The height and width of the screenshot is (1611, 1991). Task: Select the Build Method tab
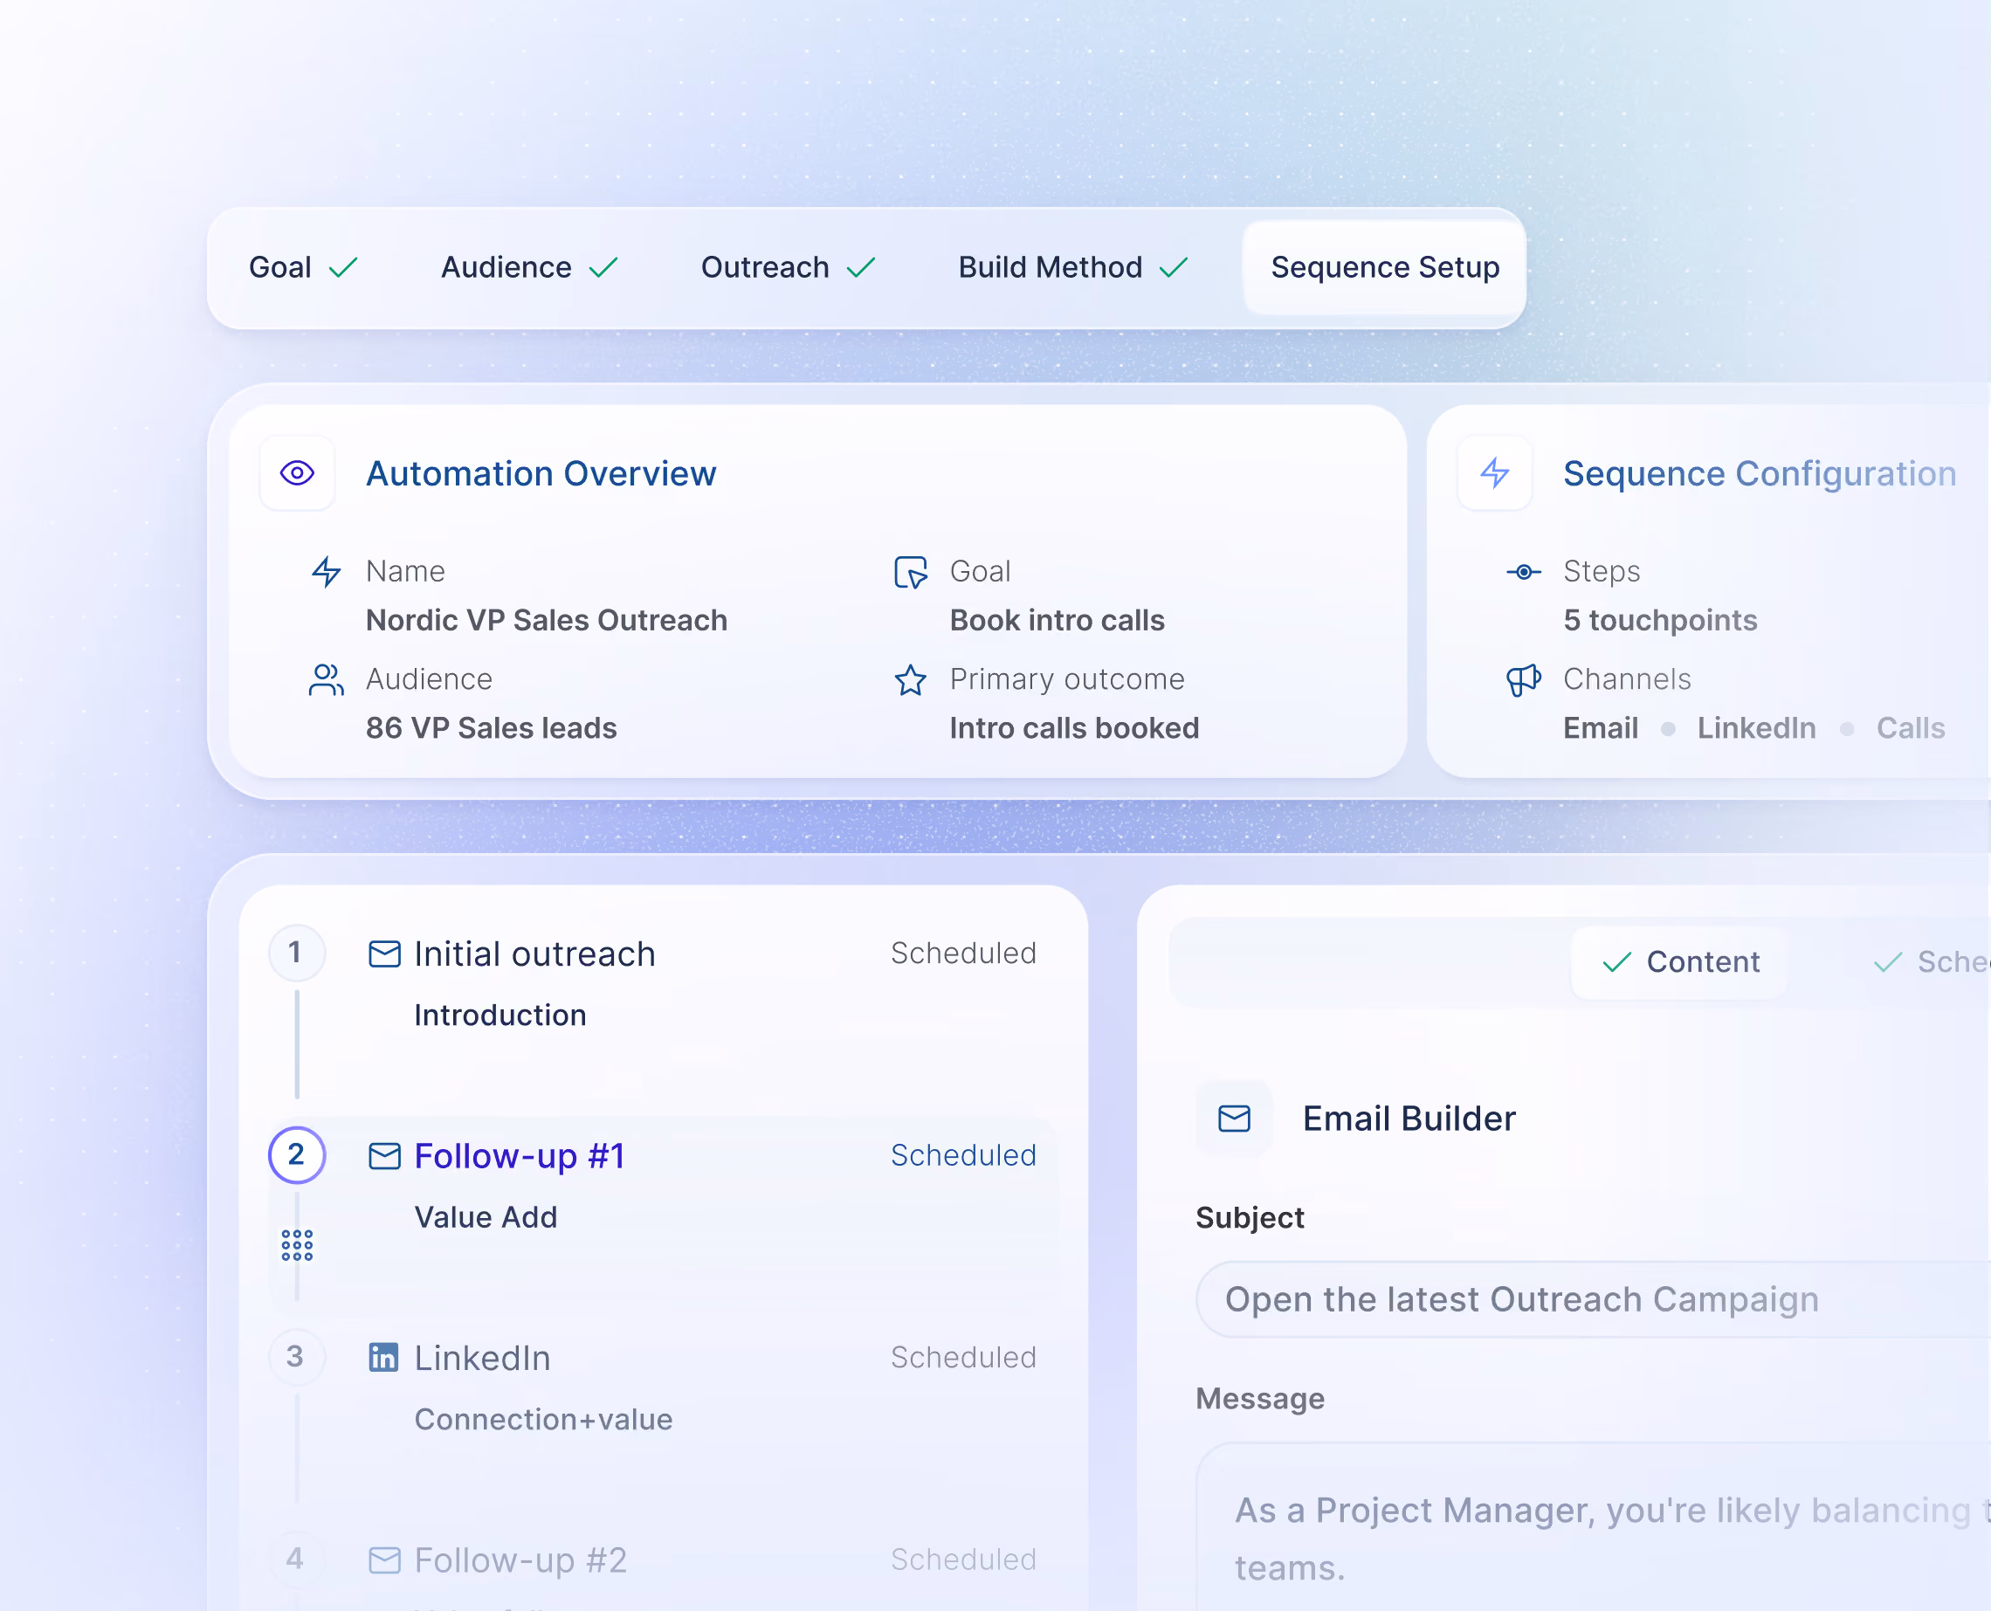[1073, 267]
